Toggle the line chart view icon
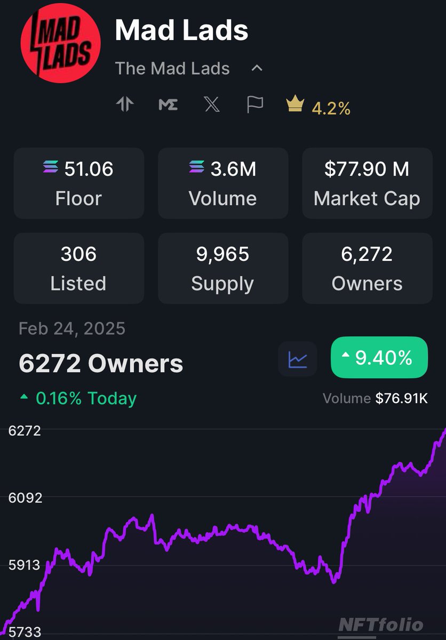This screenshot has height=640, width=446. point(298,359)
